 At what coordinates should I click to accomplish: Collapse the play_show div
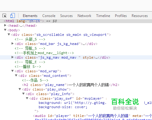tap(20, 89)
